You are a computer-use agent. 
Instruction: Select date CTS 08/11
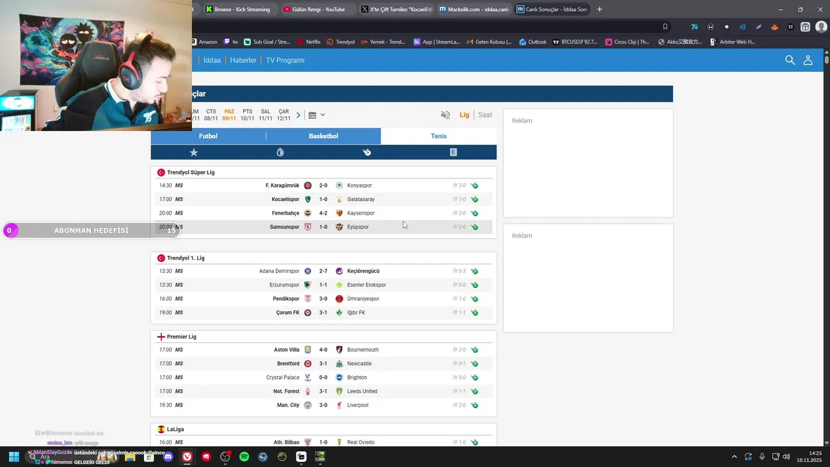(x=211, y=115)
